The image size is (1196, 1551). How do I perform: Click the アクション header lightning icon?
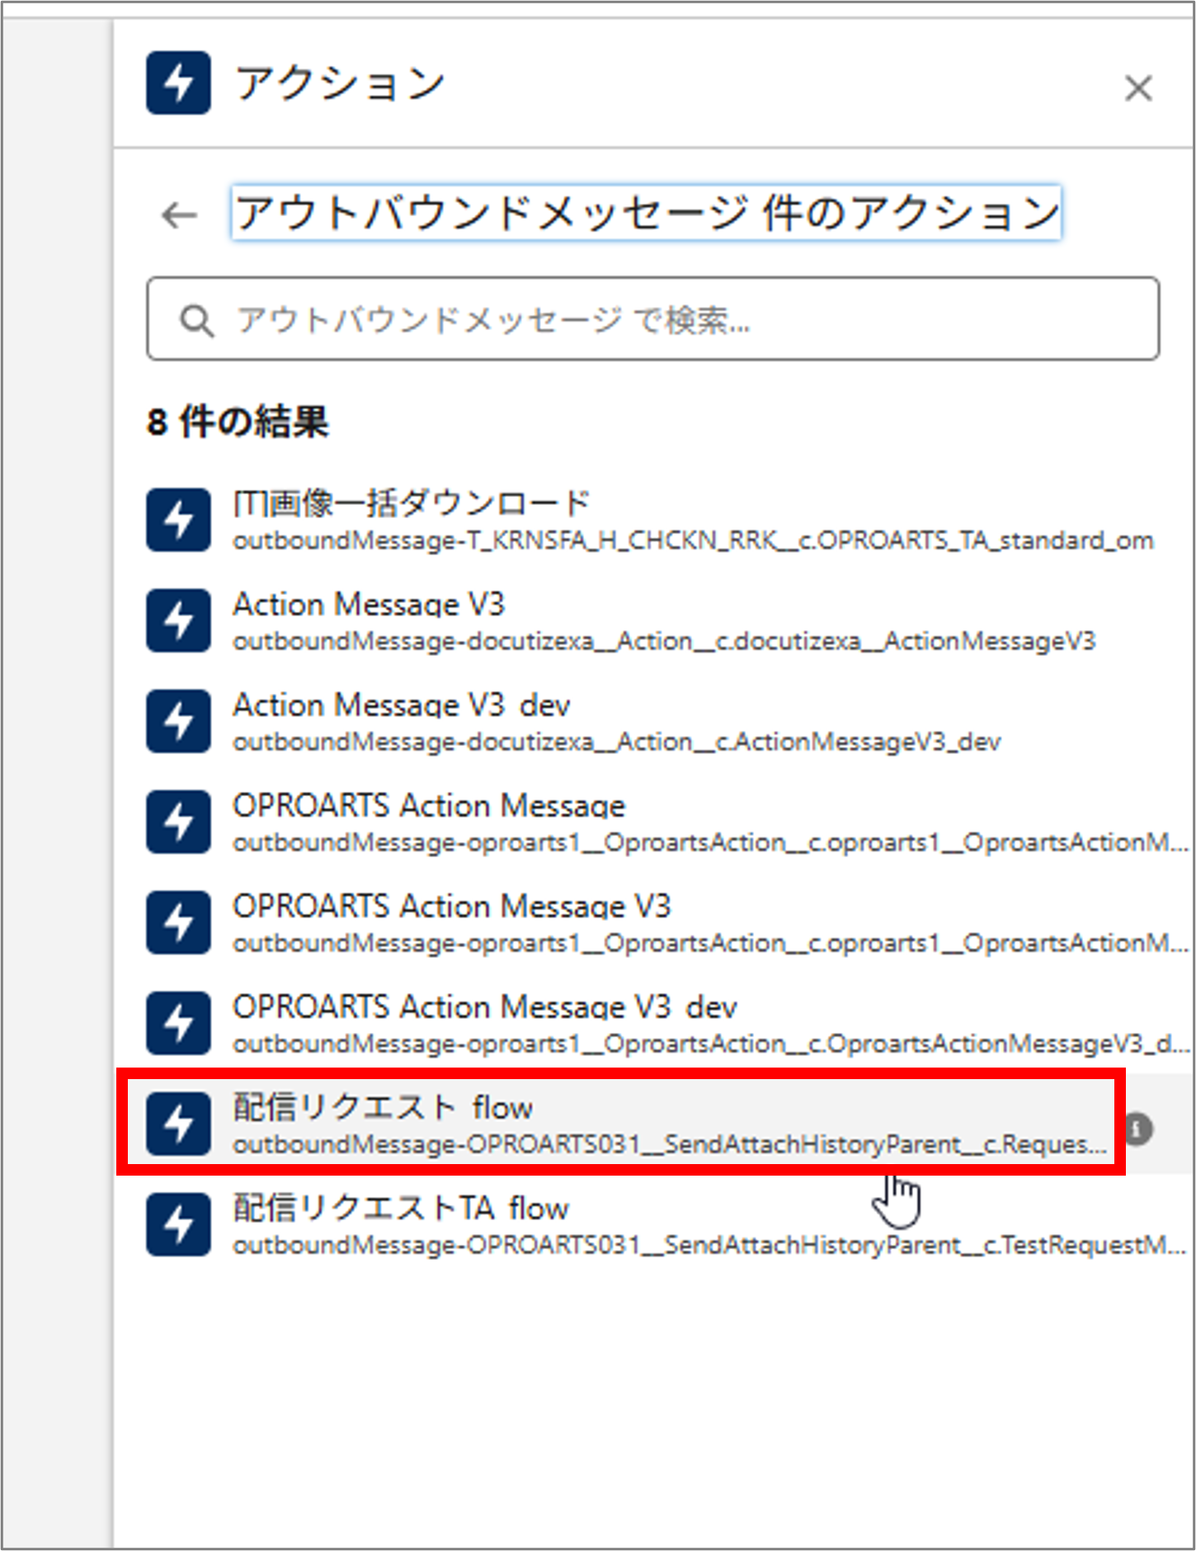[x=178, y=83]
